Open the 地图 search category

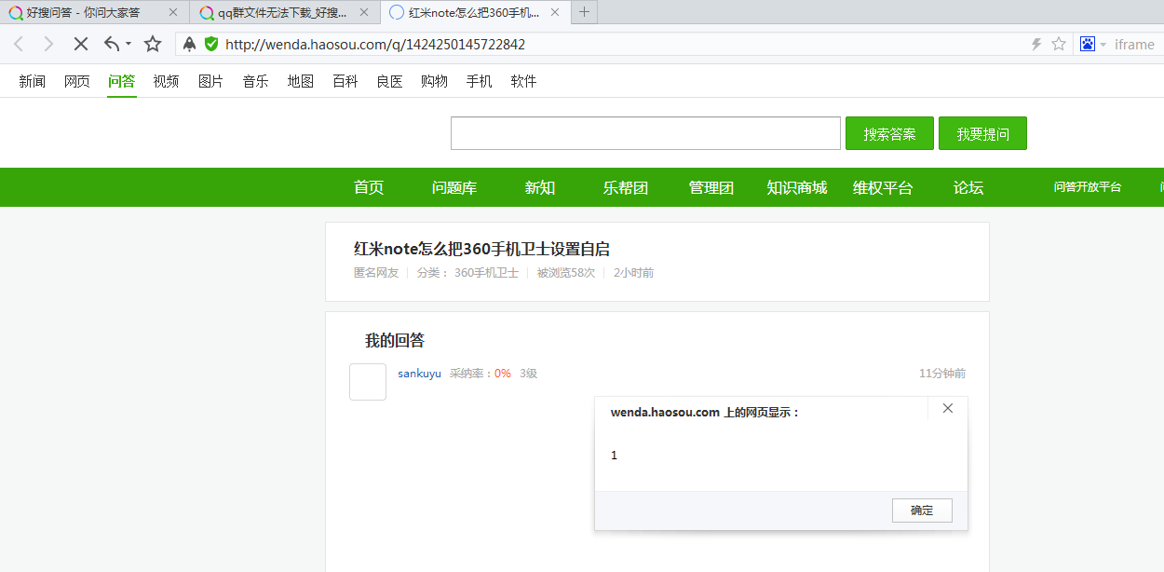[x=300, y=82]
